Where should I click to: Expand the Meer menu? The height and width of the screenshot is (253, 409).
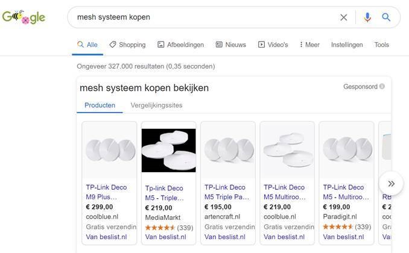pos(309,45)
